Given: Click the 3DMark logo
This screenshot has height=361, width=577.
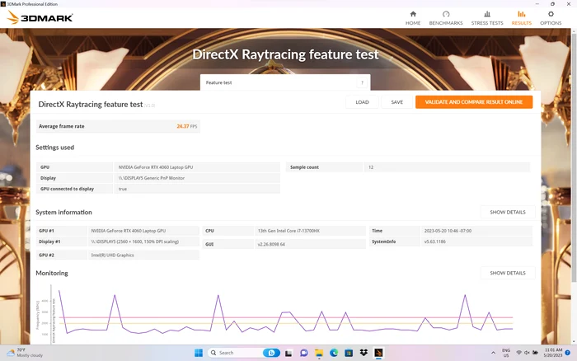Looking at the screenshot, I should (x=40, y=17).
